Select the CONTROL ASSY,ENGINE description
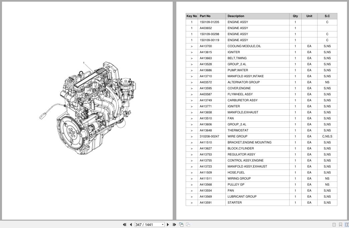This screenshot has height=228, width=349. click(245, 160)
